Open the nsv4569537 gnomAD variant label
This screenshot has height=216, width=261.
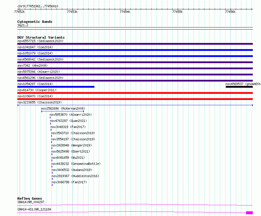(243, 84)
